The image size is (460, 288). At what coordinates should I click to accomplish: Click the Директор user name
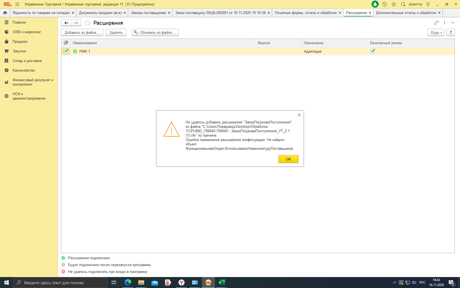[415, 4]
